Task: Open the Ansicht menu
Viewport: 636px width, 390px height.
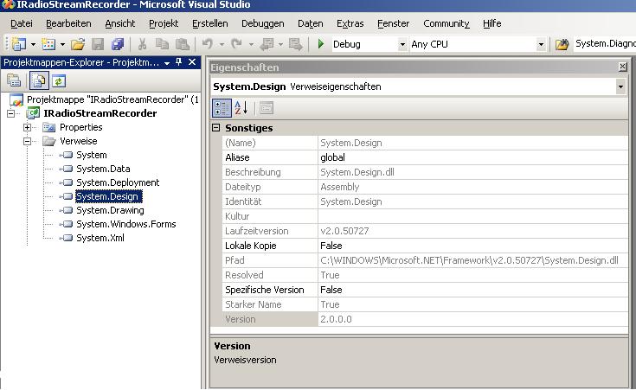Action: tap(120, 23)
